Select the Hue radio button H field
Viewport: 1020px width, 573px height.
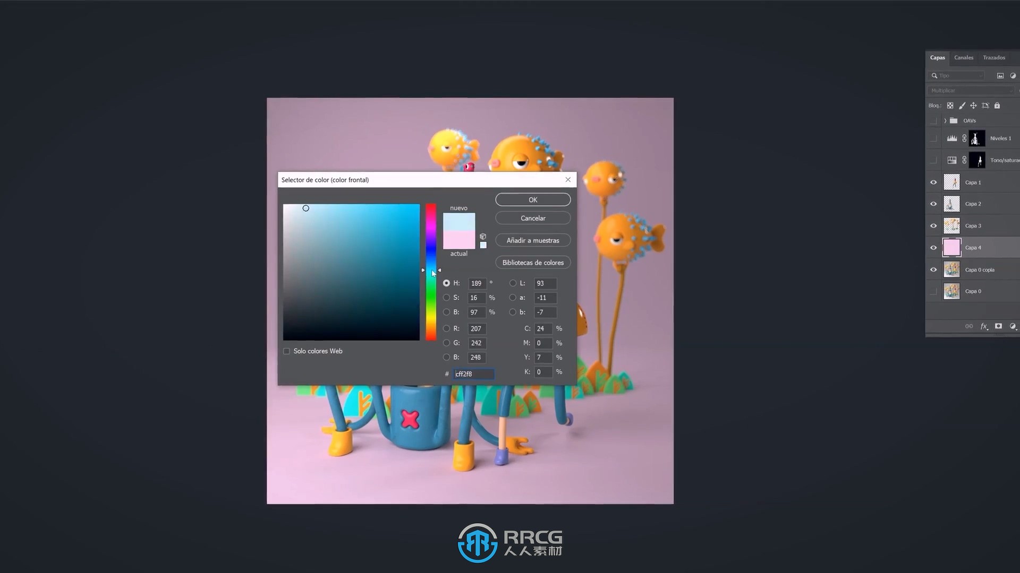pyautogui.click(x=446, y=283)
